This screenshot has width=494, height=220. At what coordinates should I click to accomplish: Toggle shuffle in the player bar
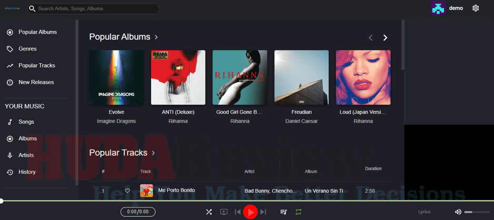pyautogui.click(x=208, y=212)
